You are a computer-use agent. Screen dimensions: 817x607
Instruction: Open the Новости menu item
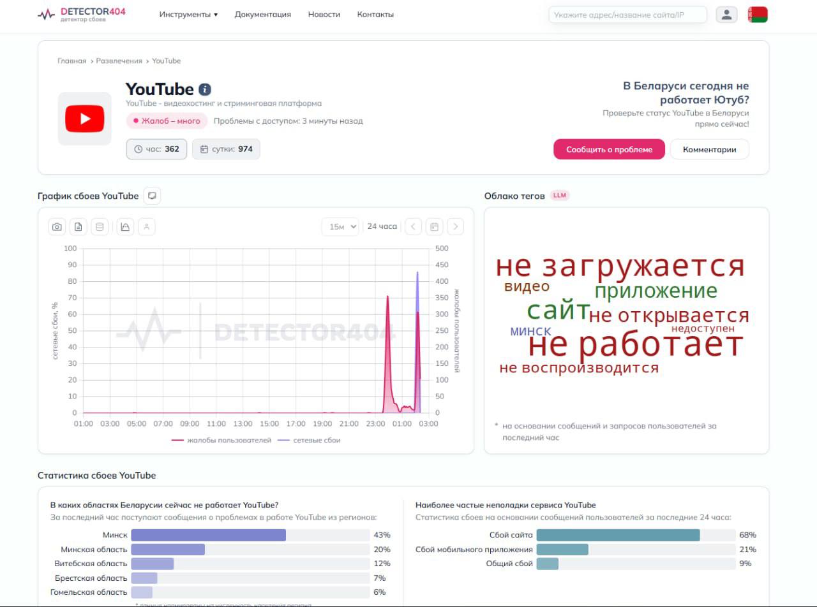coord(324,14)
